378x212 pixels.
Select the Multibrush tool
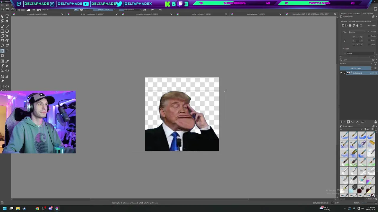(x=7, y=45)
